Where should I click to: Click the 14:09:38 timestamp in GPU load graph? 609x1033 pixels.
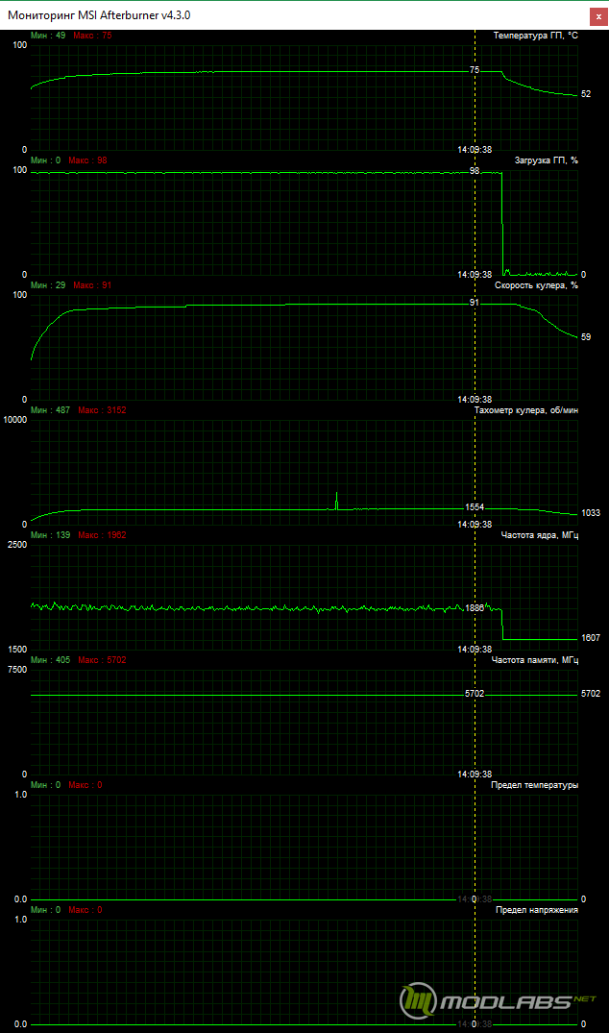[x=474, y=275]
